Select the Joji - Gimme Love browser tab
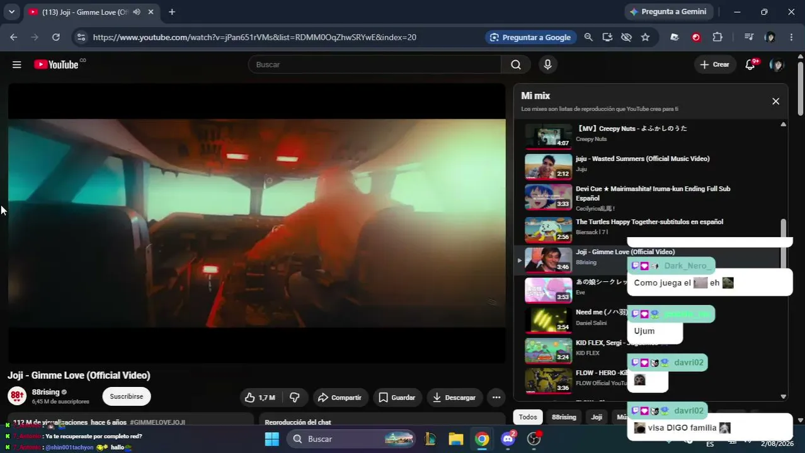This screenshot has width=805, height=453. coord(84,12)
